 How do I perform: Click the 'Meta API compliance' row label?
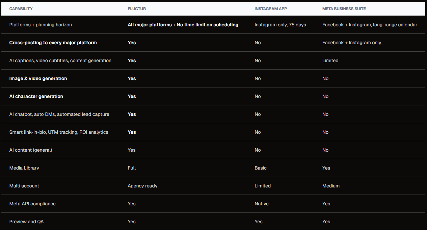[32, 204]
